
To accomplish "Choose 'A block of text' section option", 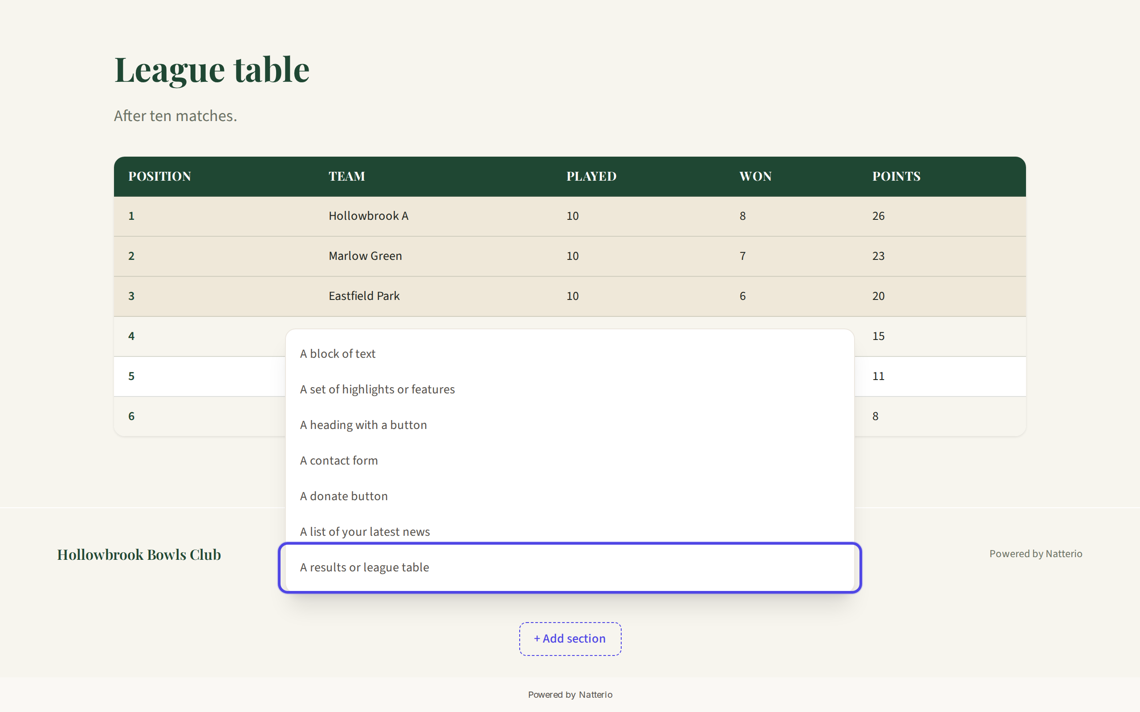I will [570, 354].
